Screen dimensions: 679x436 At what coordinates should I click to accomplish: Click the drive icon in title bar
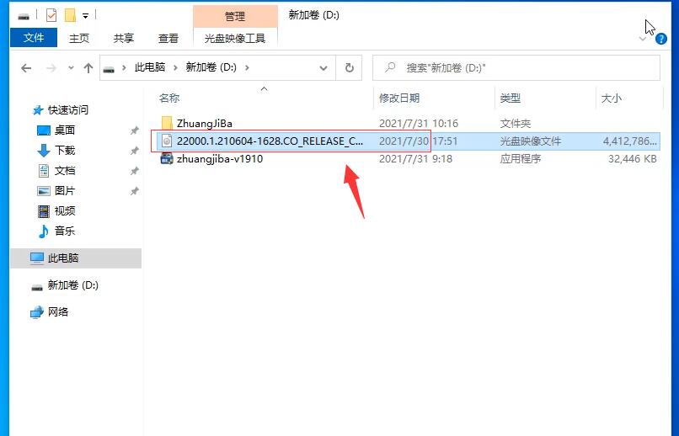click(x=24, y=17)
